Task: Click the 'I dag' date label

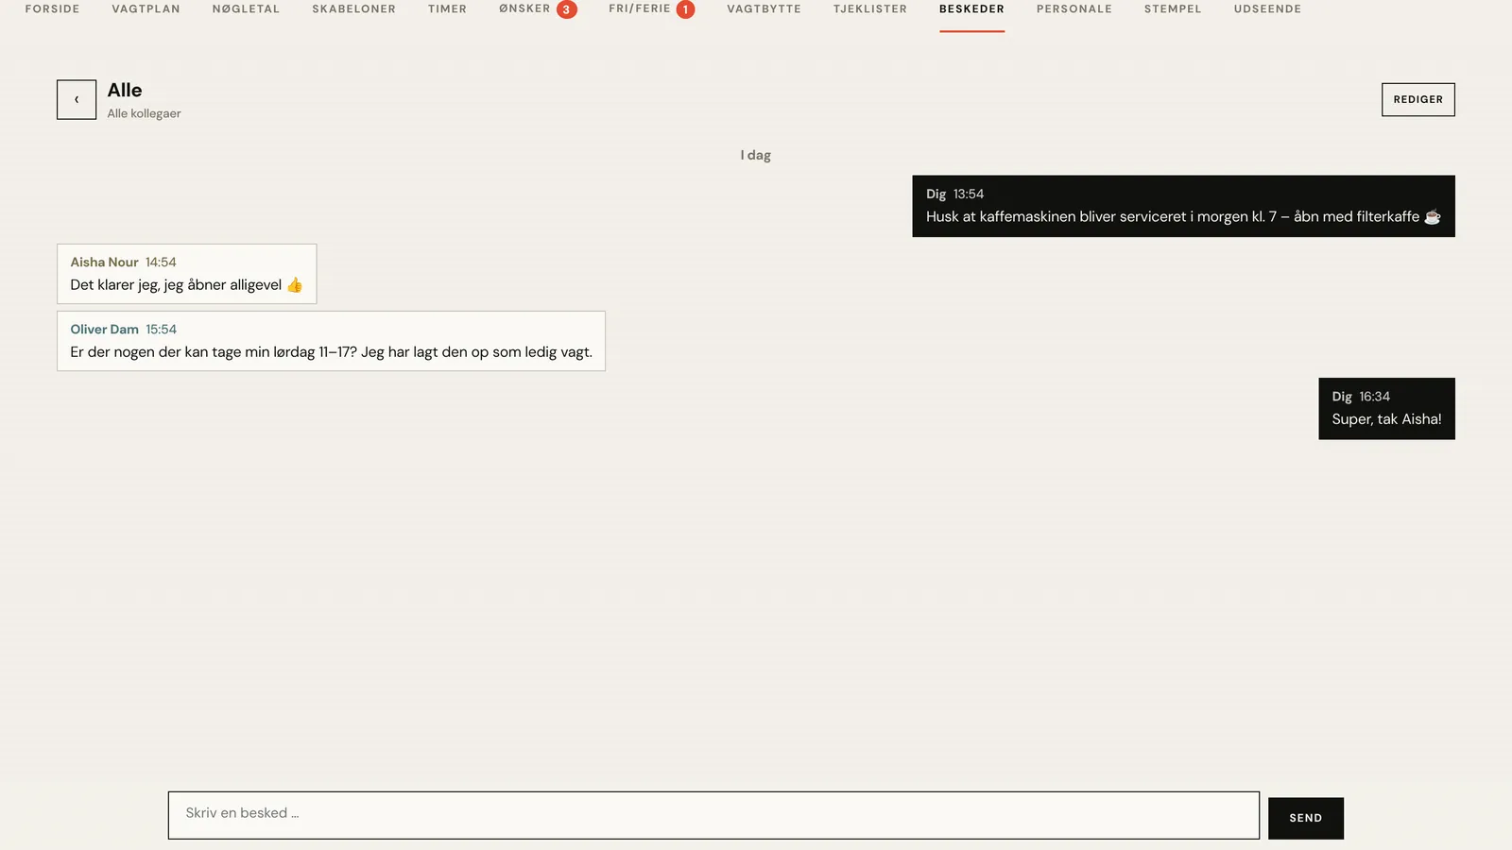Action: pos(756,155)
